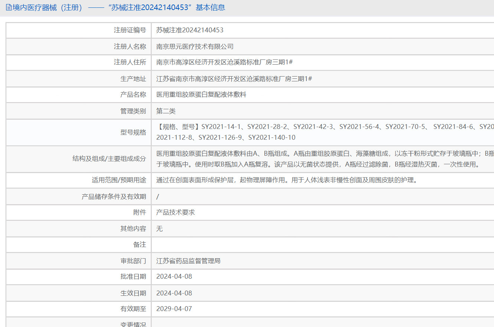Click the 生产地址 label

pyautogui.click(x=133, y=79)
